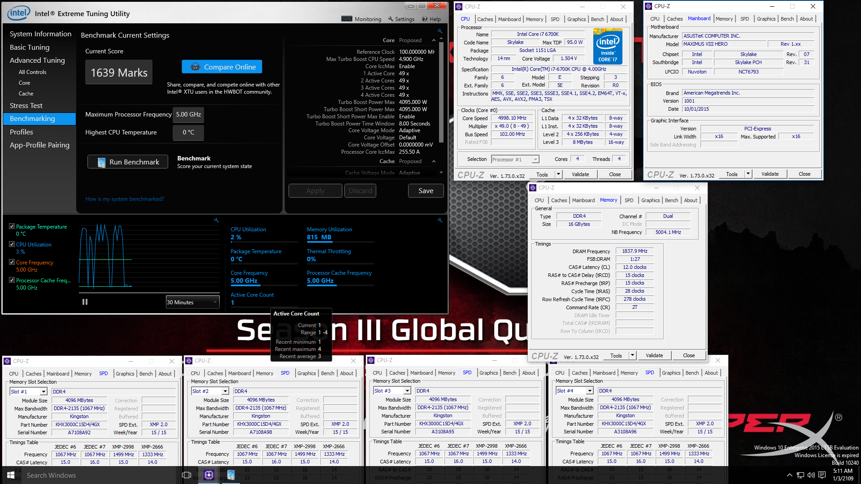The width and height of the screenshot is (861, 484).
Task: Open the Windows Start menu
Action: pyautogui.click(x=11, y=475)
